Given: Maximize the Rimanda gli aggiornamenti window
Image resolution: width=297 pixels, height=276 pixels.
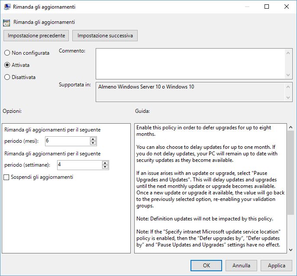Looking at the screenshot, I should point(267,7).
